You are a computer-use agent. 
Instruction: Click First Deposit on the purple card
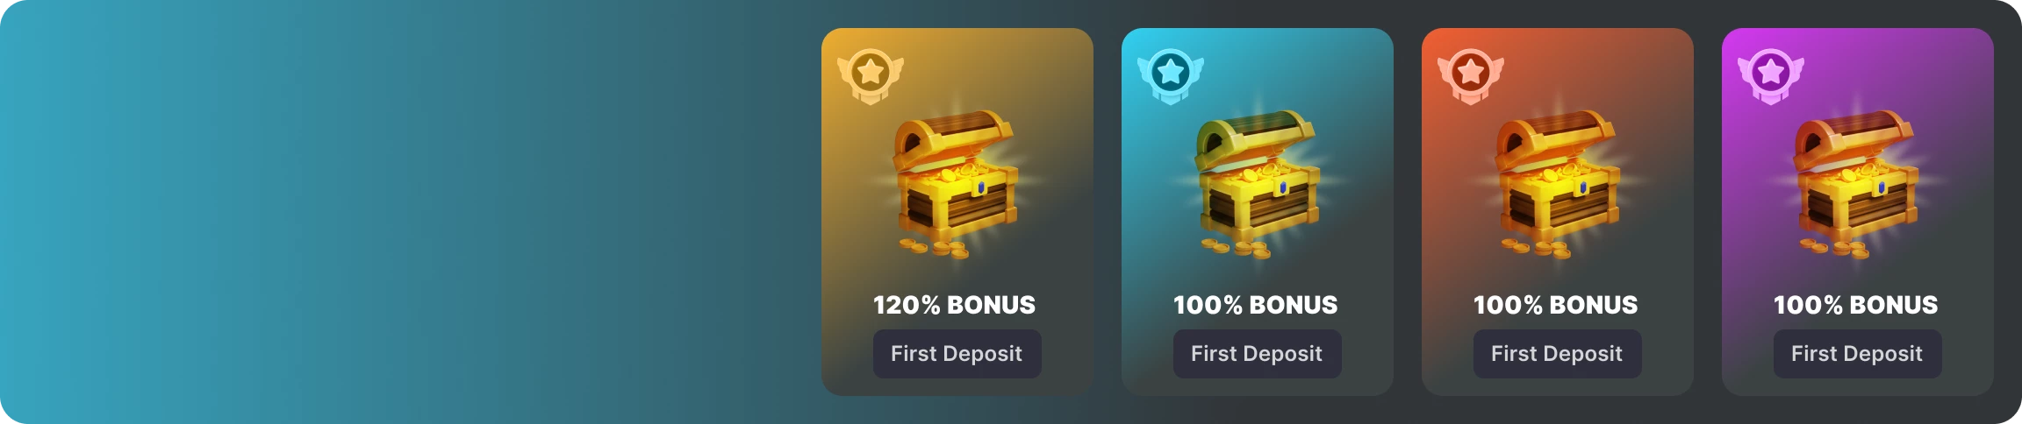click(x=1857, y=354)
